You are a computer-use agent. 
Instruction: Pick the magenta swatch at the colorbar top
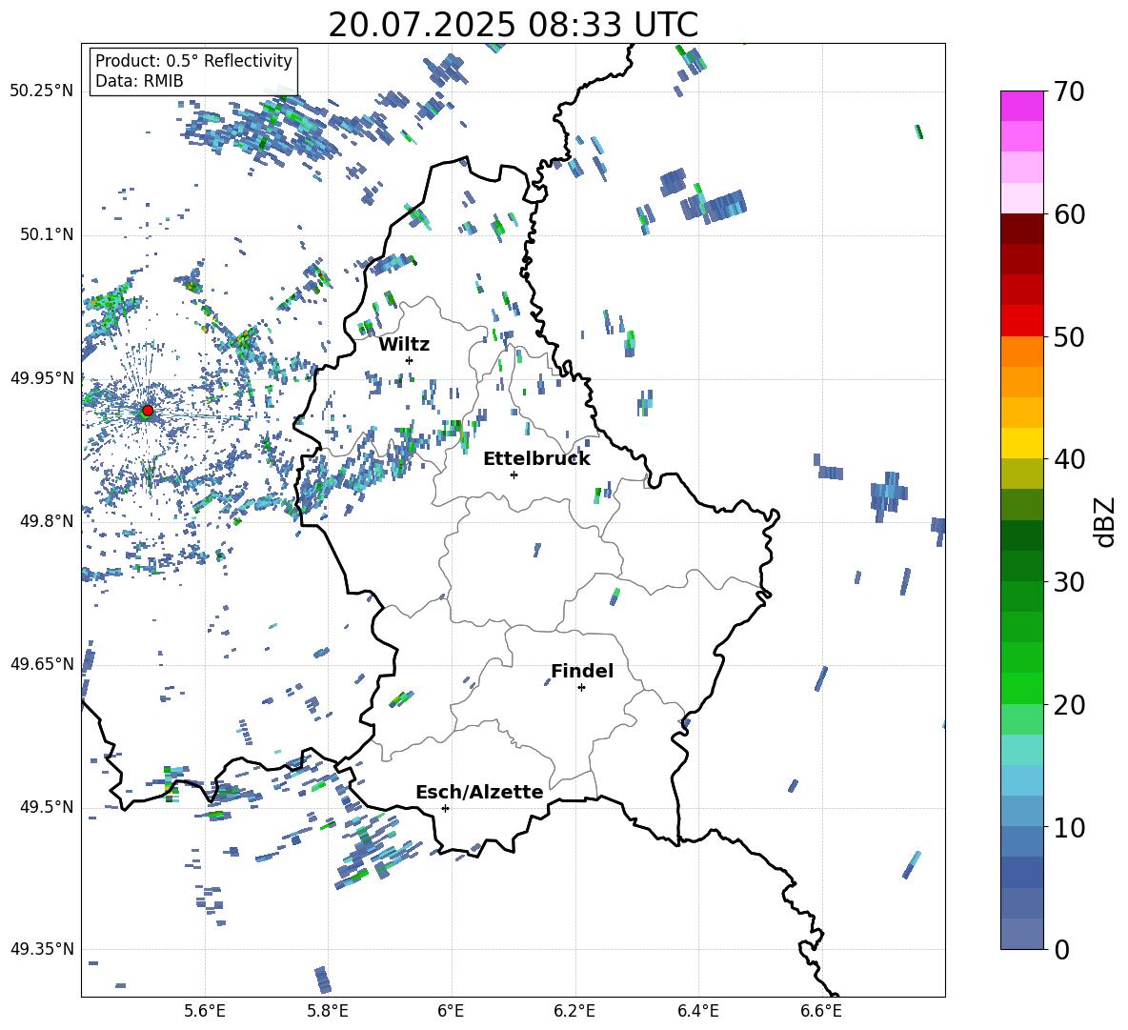pos(1021,106)
